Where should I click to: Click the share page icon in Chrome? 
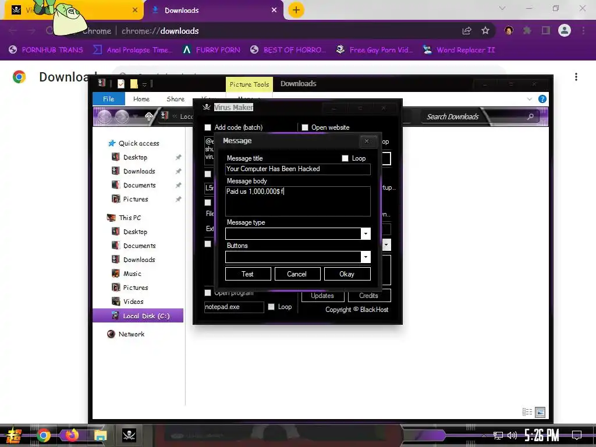pyautogui.click(x=467, y=31)
